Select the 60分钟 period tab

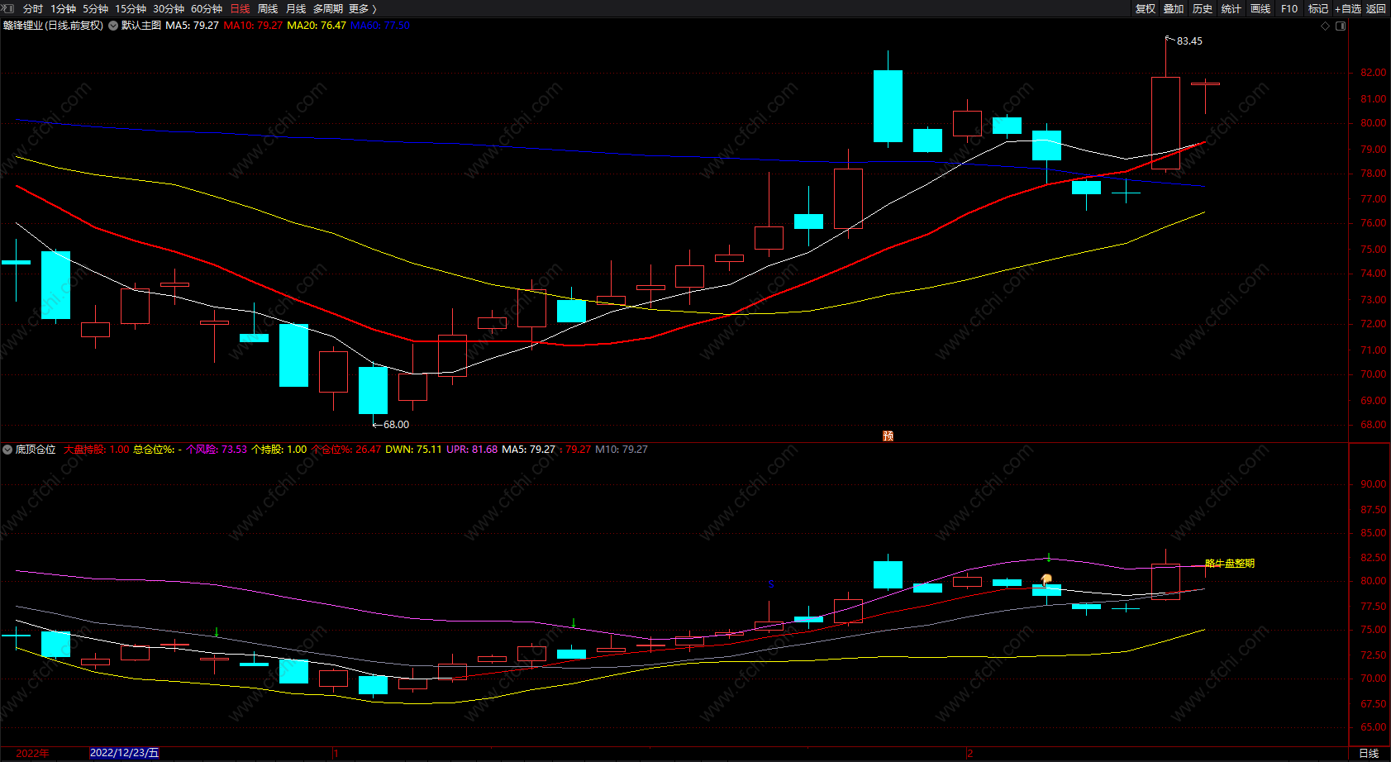click(x=207, y=8)
